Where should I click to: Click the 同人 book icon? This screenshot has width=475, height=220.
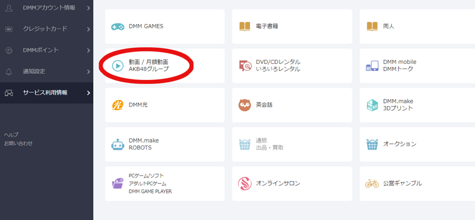coord(372,27)
